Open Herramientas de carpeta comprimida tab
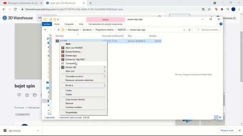This screenshot has height=136, width=243. (x=106, y=24)
